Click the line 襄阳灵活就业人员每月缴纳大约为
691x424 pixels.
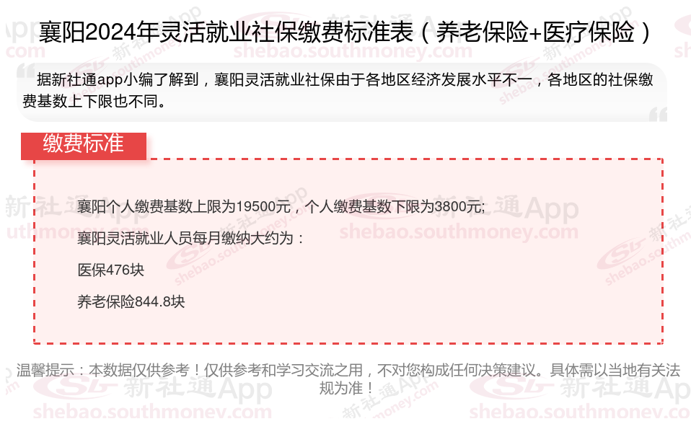190,238
